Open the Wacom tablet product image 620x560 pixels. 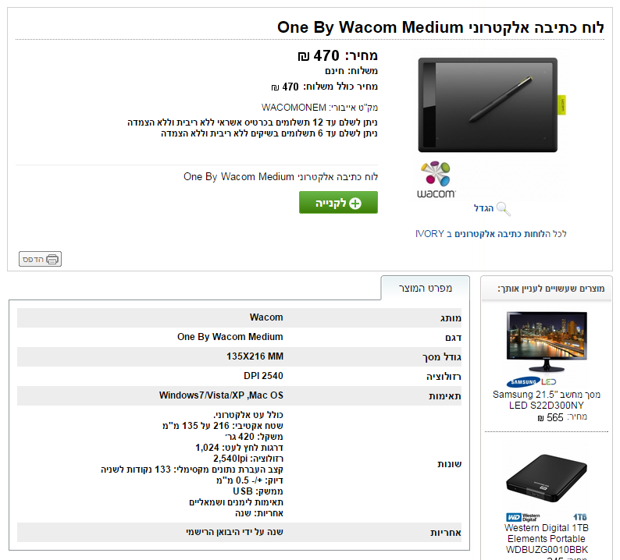(489, 105)
